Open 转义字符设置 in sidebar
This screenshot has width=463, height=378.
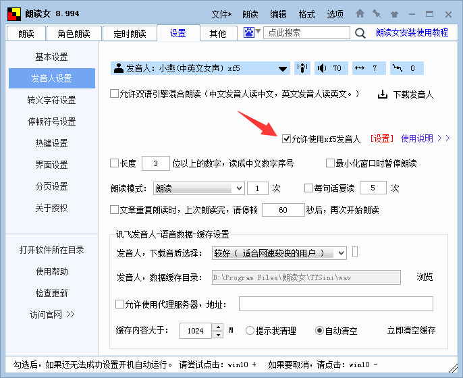tap(52, 100)
